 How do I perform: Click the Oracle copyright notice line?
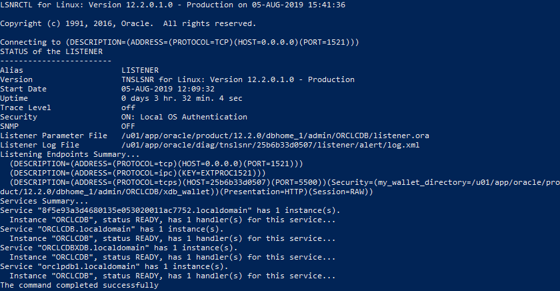coord(127,23)
